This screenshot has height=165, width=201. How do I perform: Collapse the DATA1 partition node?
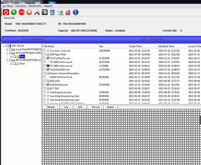[x=7, y=53]
